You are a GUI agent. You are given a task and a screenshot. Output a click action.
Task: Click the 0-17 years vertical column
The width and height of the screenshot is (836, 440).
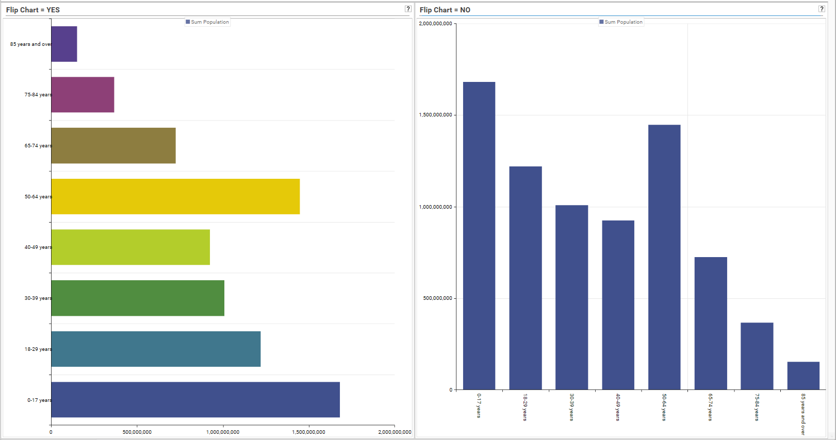[479, 236]
